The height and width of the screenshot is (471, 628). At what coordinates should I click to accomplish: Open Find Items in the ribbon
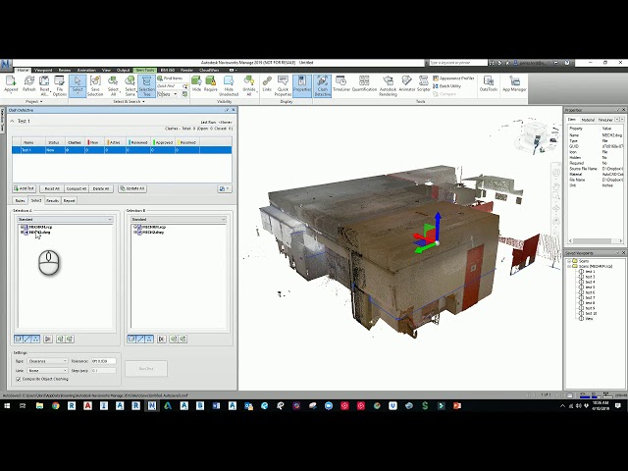pyautogui.click(x=170, y=78)
